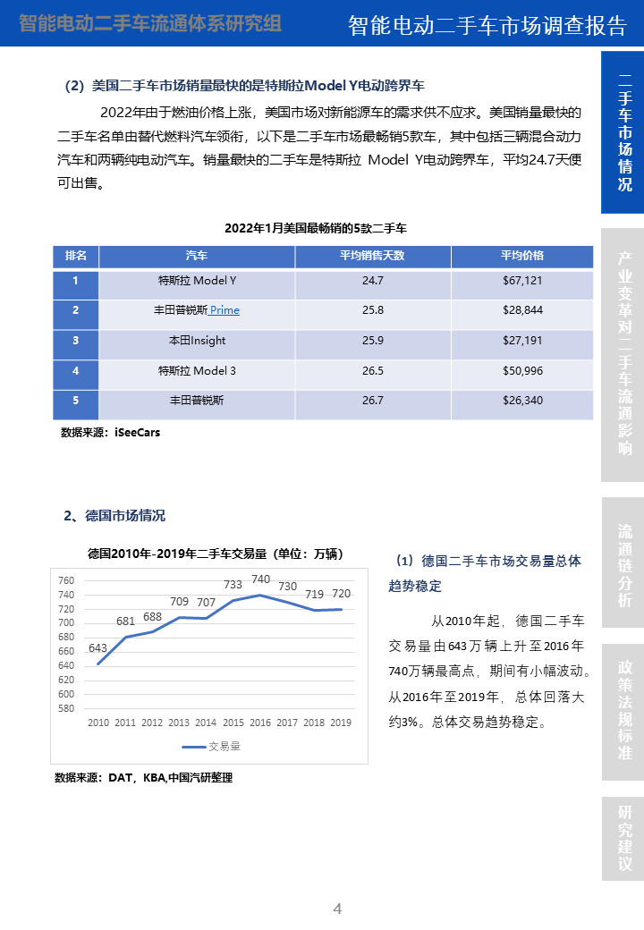Click the 2019 x-axis label
644x930 pixels.
(x=341, y=723)
